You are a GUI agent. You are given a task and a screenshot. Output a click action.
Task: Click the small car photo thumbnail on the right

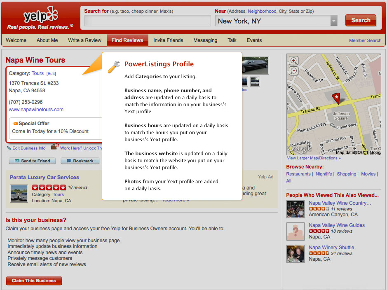[255, 82]
